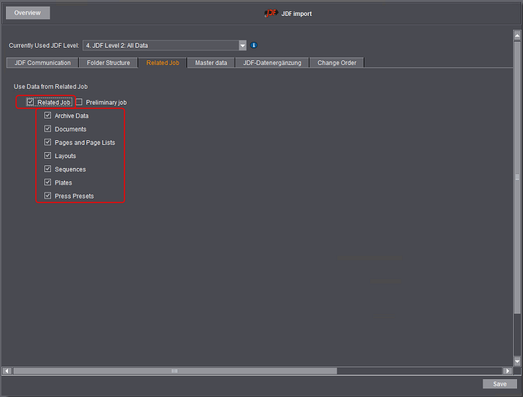Switch to the JDF Communication tab
This screenshot has height=397, width=523.
[x=42, y=63]
